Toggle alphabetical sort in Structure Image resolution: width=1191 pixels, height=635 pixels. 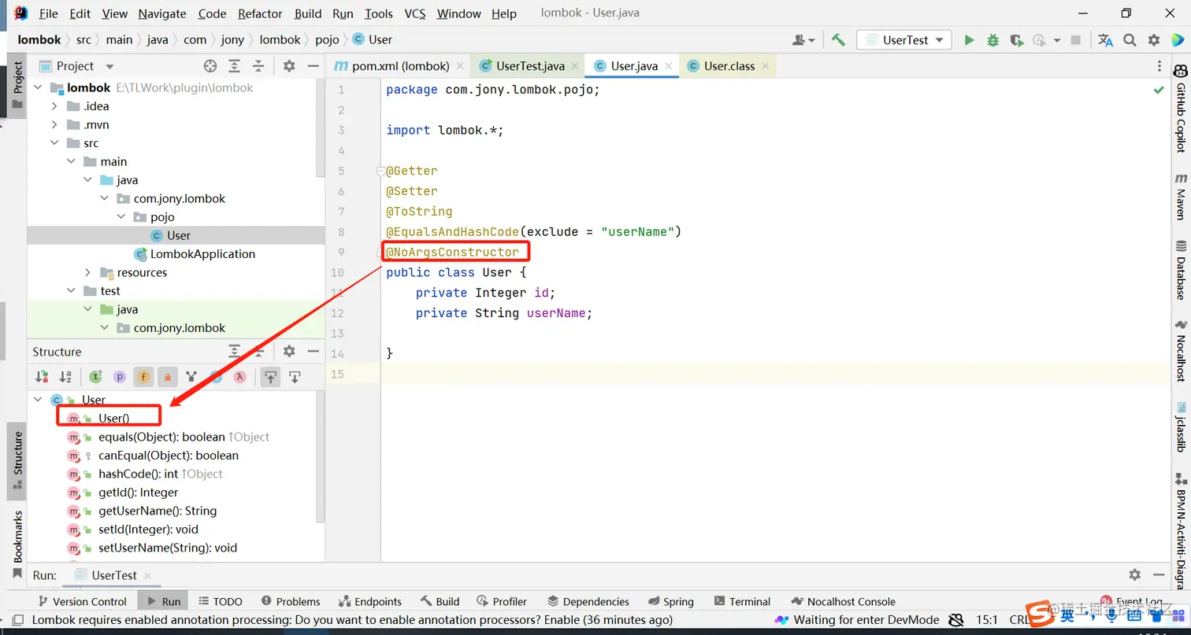66,377
